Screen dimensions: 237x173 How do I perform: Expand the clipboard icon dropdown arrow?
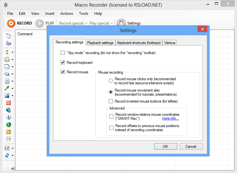pyautogui.click(x=12, y=74)
